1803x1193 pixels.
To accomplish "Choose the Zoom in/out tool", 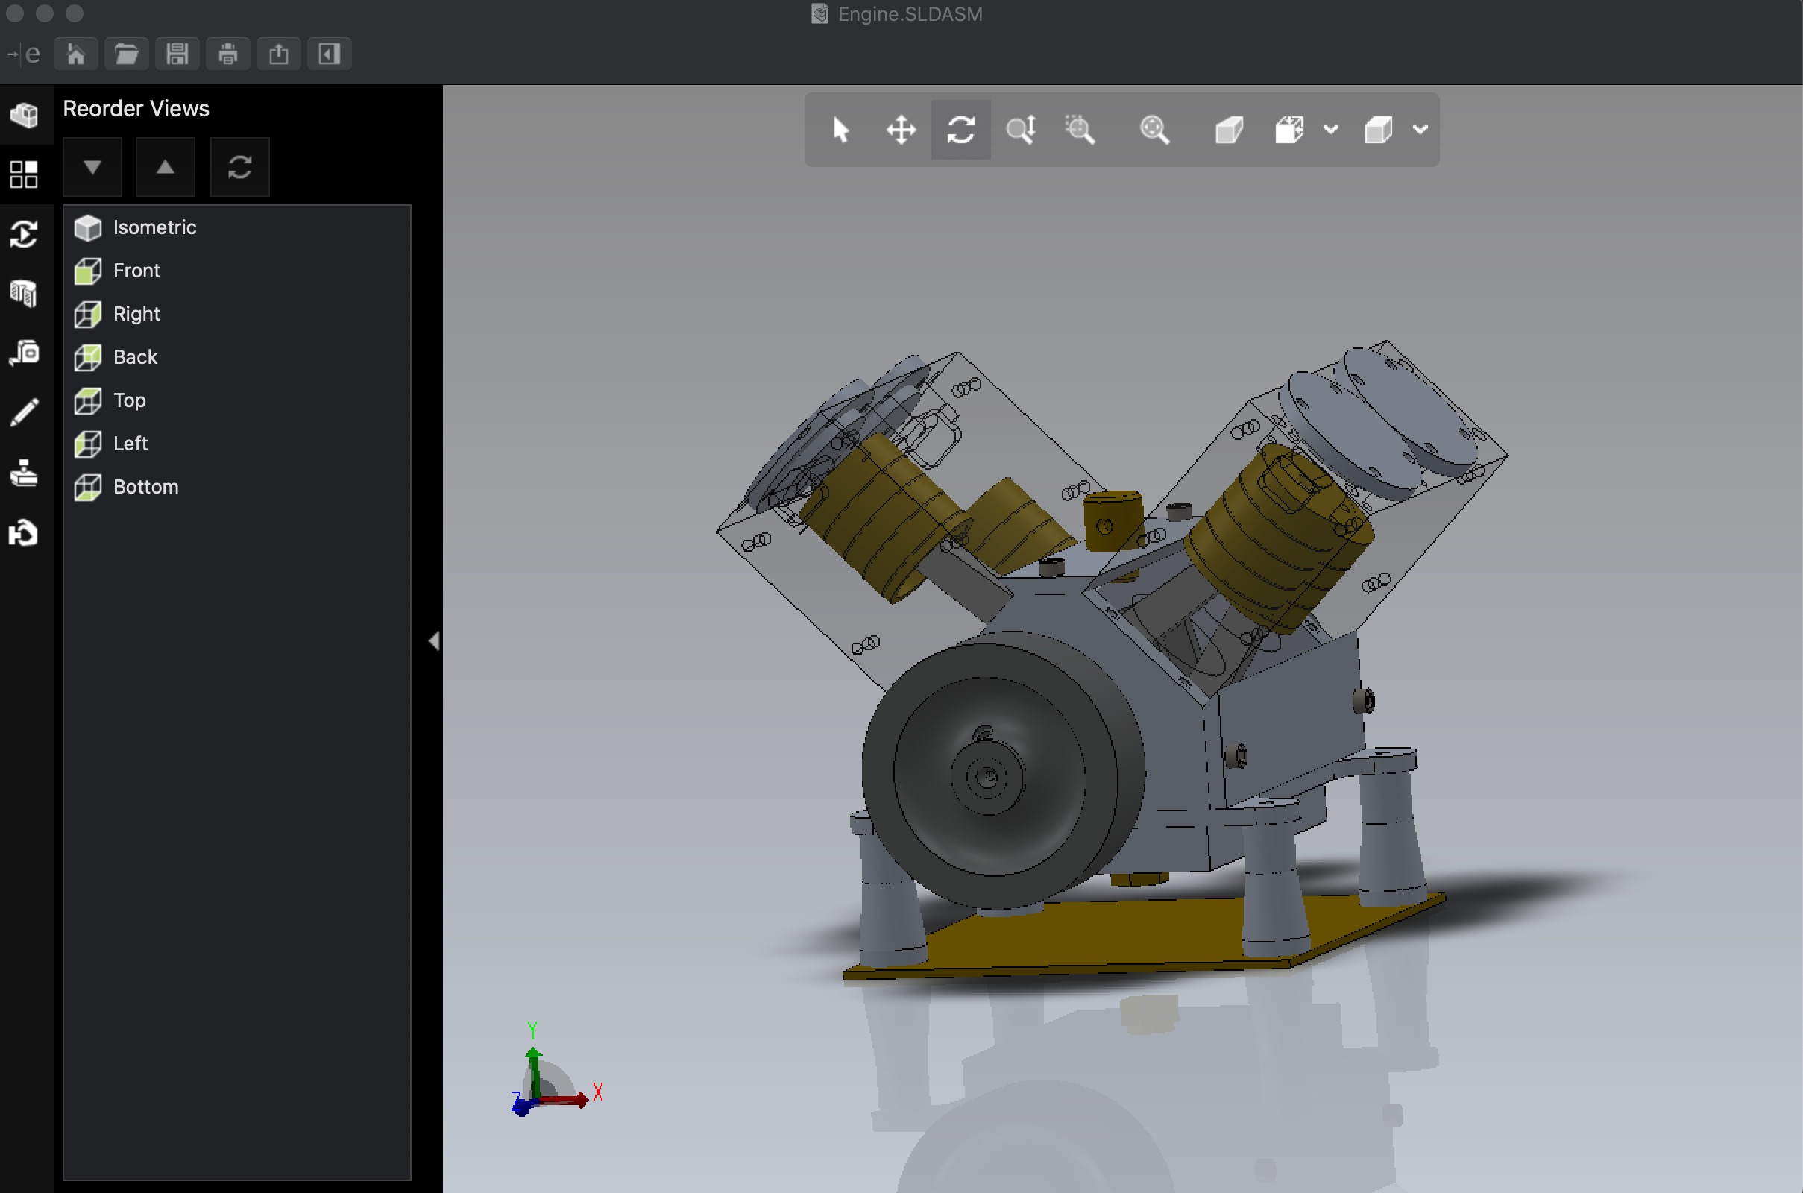I will pos(1020,130).
